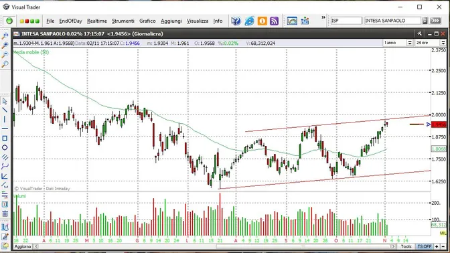Image resolution: width=450 pixels, height=253 pixels.
Task: Open the purple RSS feed icon
Action: (x=274, y=21)
